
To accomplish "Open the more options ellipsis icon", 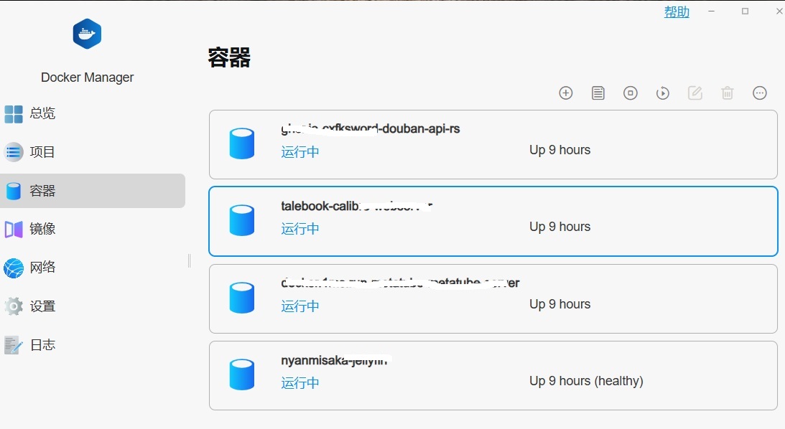I will [759, 93].
